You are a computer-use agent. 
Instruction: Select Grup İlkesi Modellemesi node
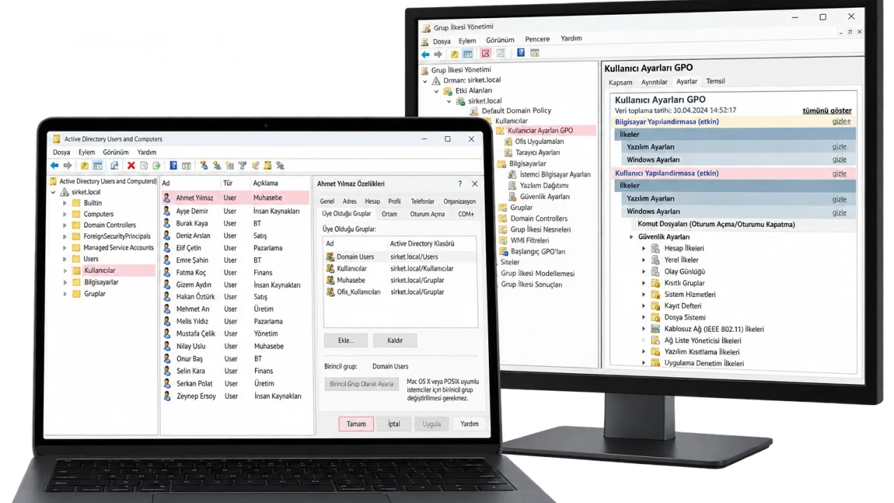coord(537,274)
